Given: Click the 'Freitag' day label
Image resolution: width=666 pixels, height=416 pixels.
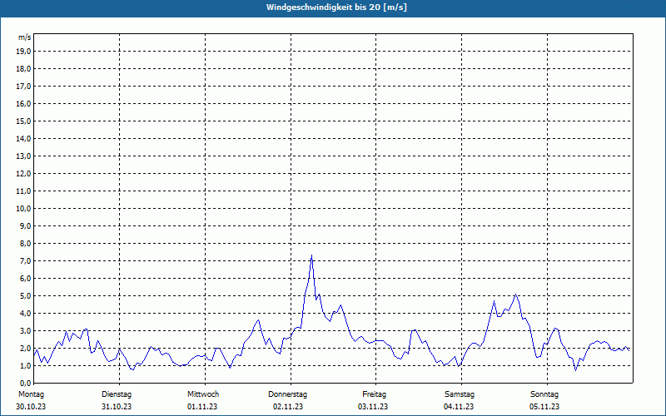Looking at the screenshot, I should click(374, 394).
